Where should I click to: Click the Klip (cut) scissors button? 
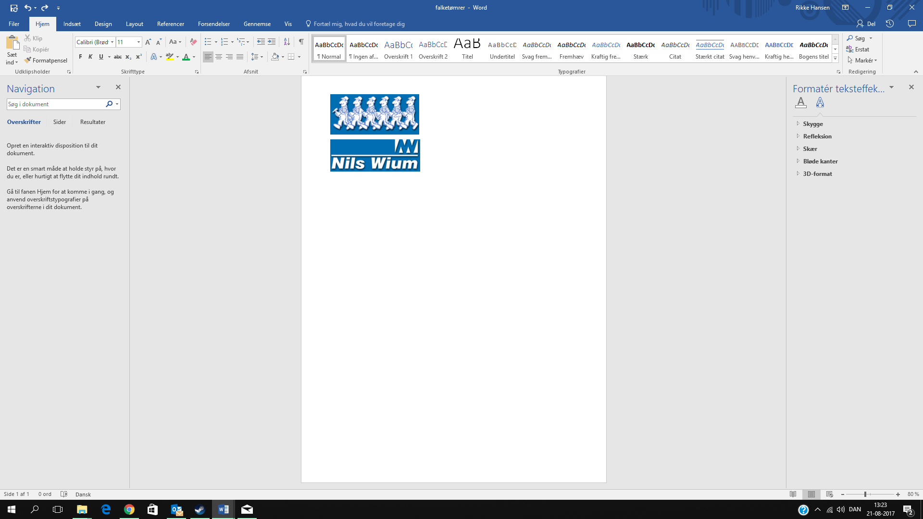pos(33,38)
